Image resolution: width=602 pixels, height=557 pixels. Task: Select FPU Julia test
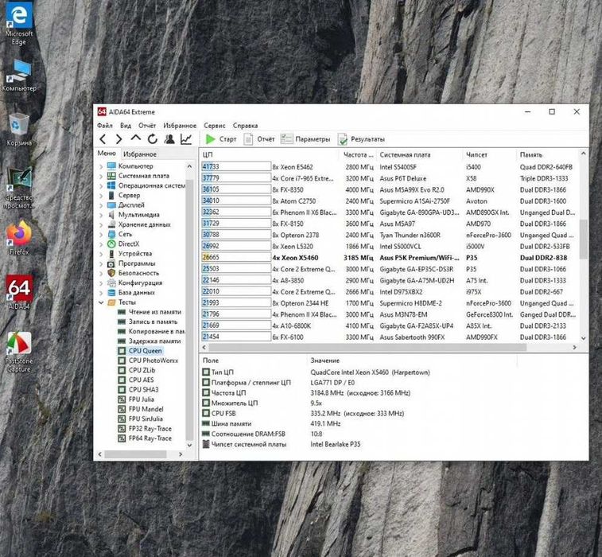point(141,399)
